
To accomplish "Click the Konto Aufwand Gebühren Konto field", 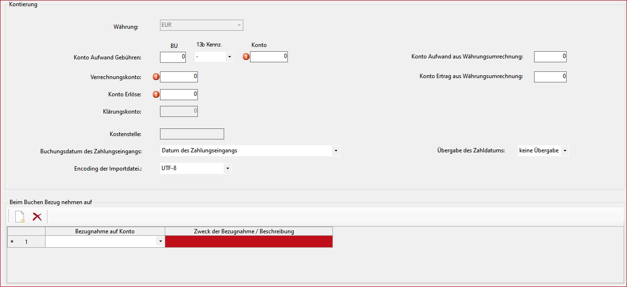I will tap(269, 57).
